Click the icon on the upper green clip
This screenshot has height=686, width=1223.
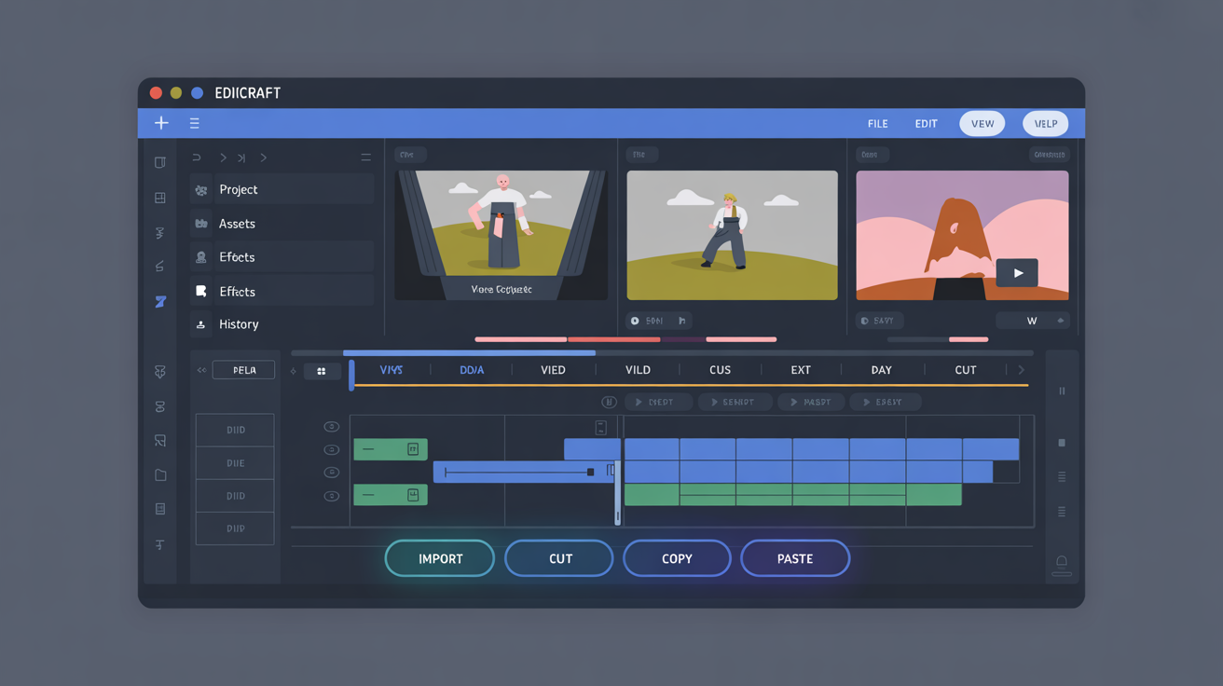tap(413, 449)
